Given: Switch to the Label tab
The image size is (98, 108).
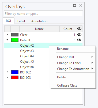Looking at the screenshot, I should [x=21, y=21].
